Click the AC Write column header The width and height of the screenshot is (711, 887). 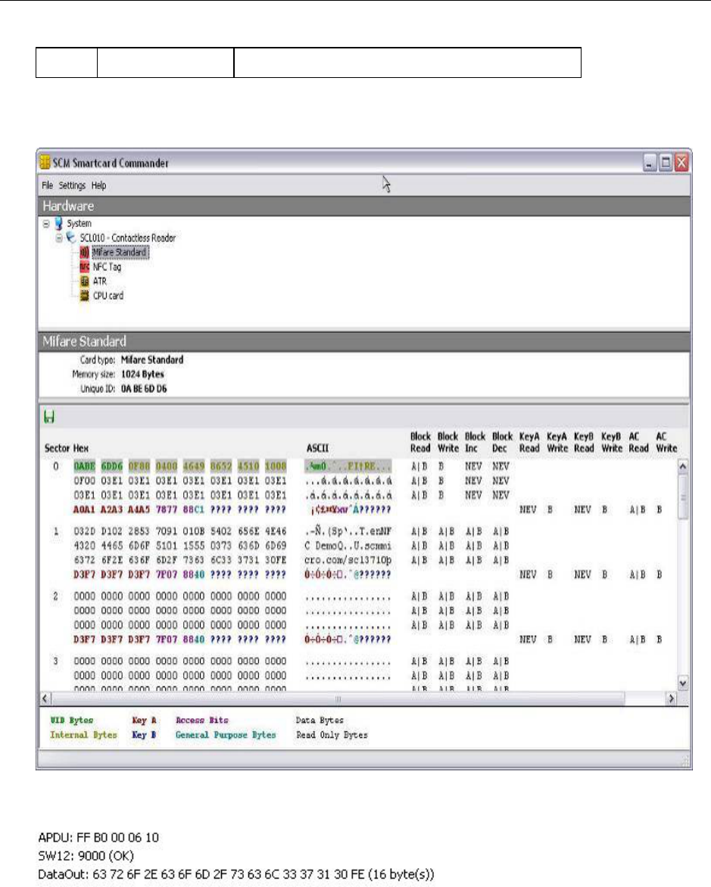(666, 443)
